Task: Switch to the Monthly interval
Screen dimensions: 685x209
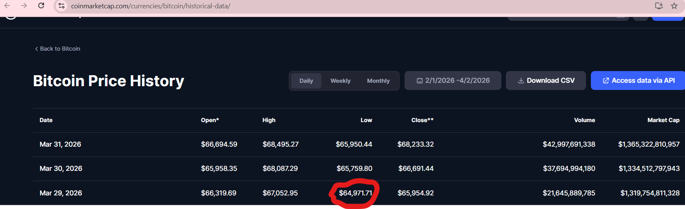Action: (x=378, y=81)
